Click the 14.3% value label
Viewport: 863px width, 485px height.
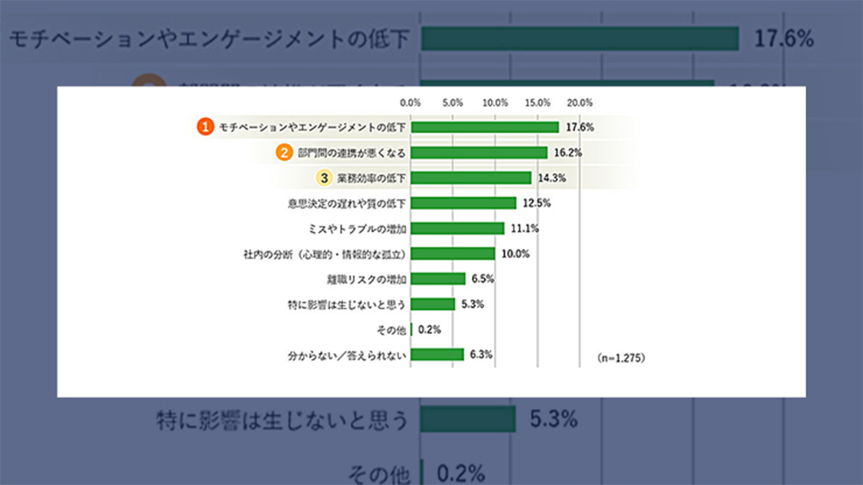pos(552,178)
